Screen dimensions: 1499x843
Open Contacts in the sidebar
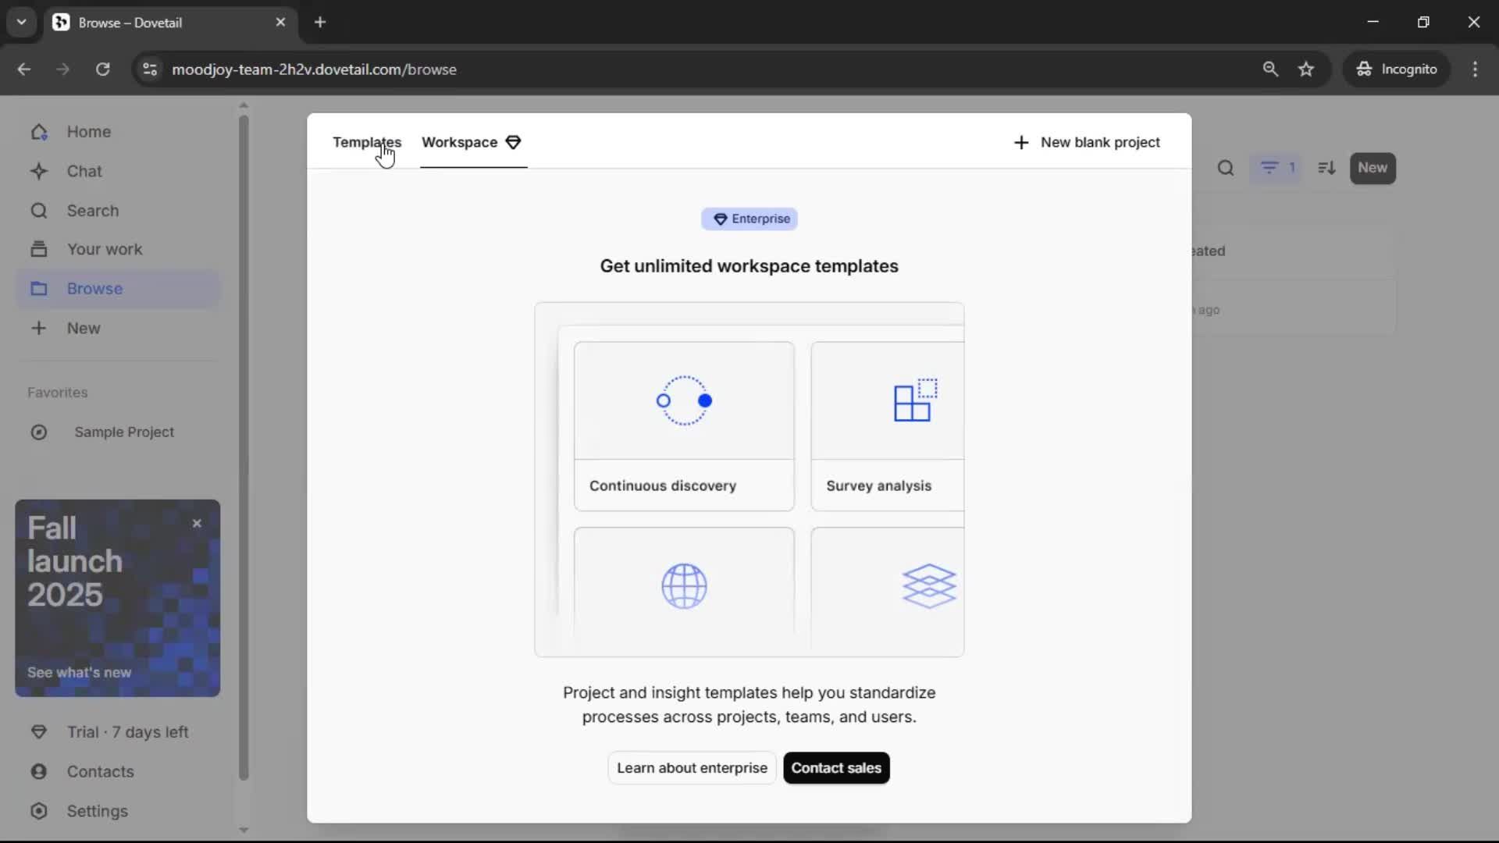click(x=100, y=772)
